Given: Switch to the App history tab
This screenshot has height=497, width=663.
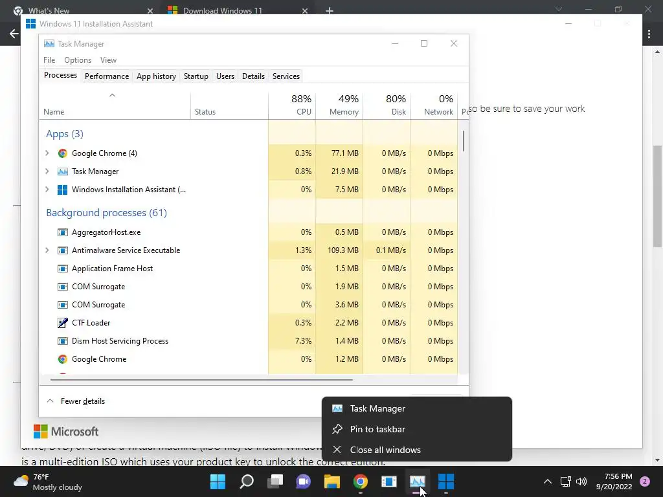Looking at the screenshot, I should coord(156,76).
